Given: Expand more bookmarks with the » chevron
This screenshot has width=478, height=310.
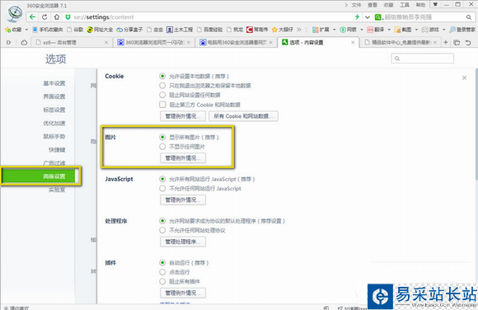Looking at the screenshot, I should 299,30.
